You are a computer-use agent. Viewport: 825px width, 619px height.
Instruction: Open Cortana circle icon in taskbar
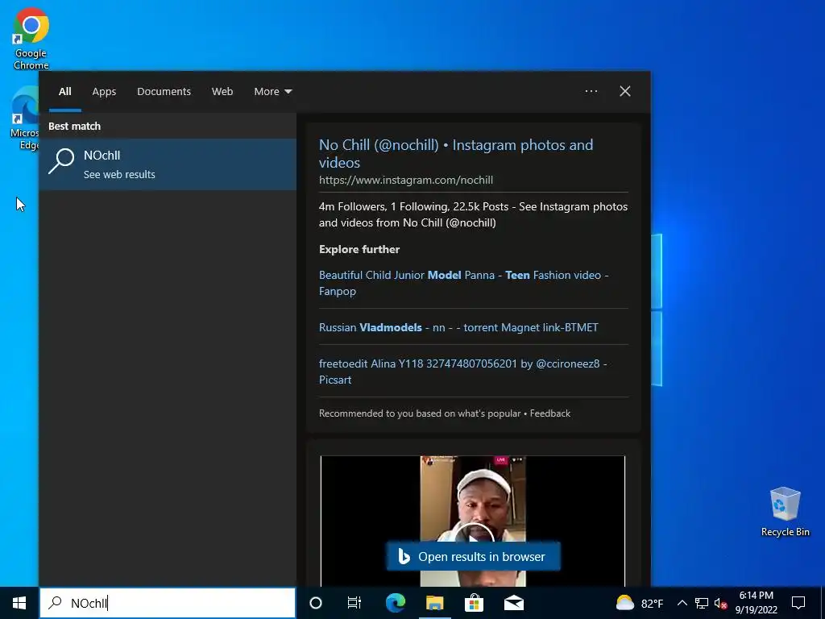tap(316, 603)
